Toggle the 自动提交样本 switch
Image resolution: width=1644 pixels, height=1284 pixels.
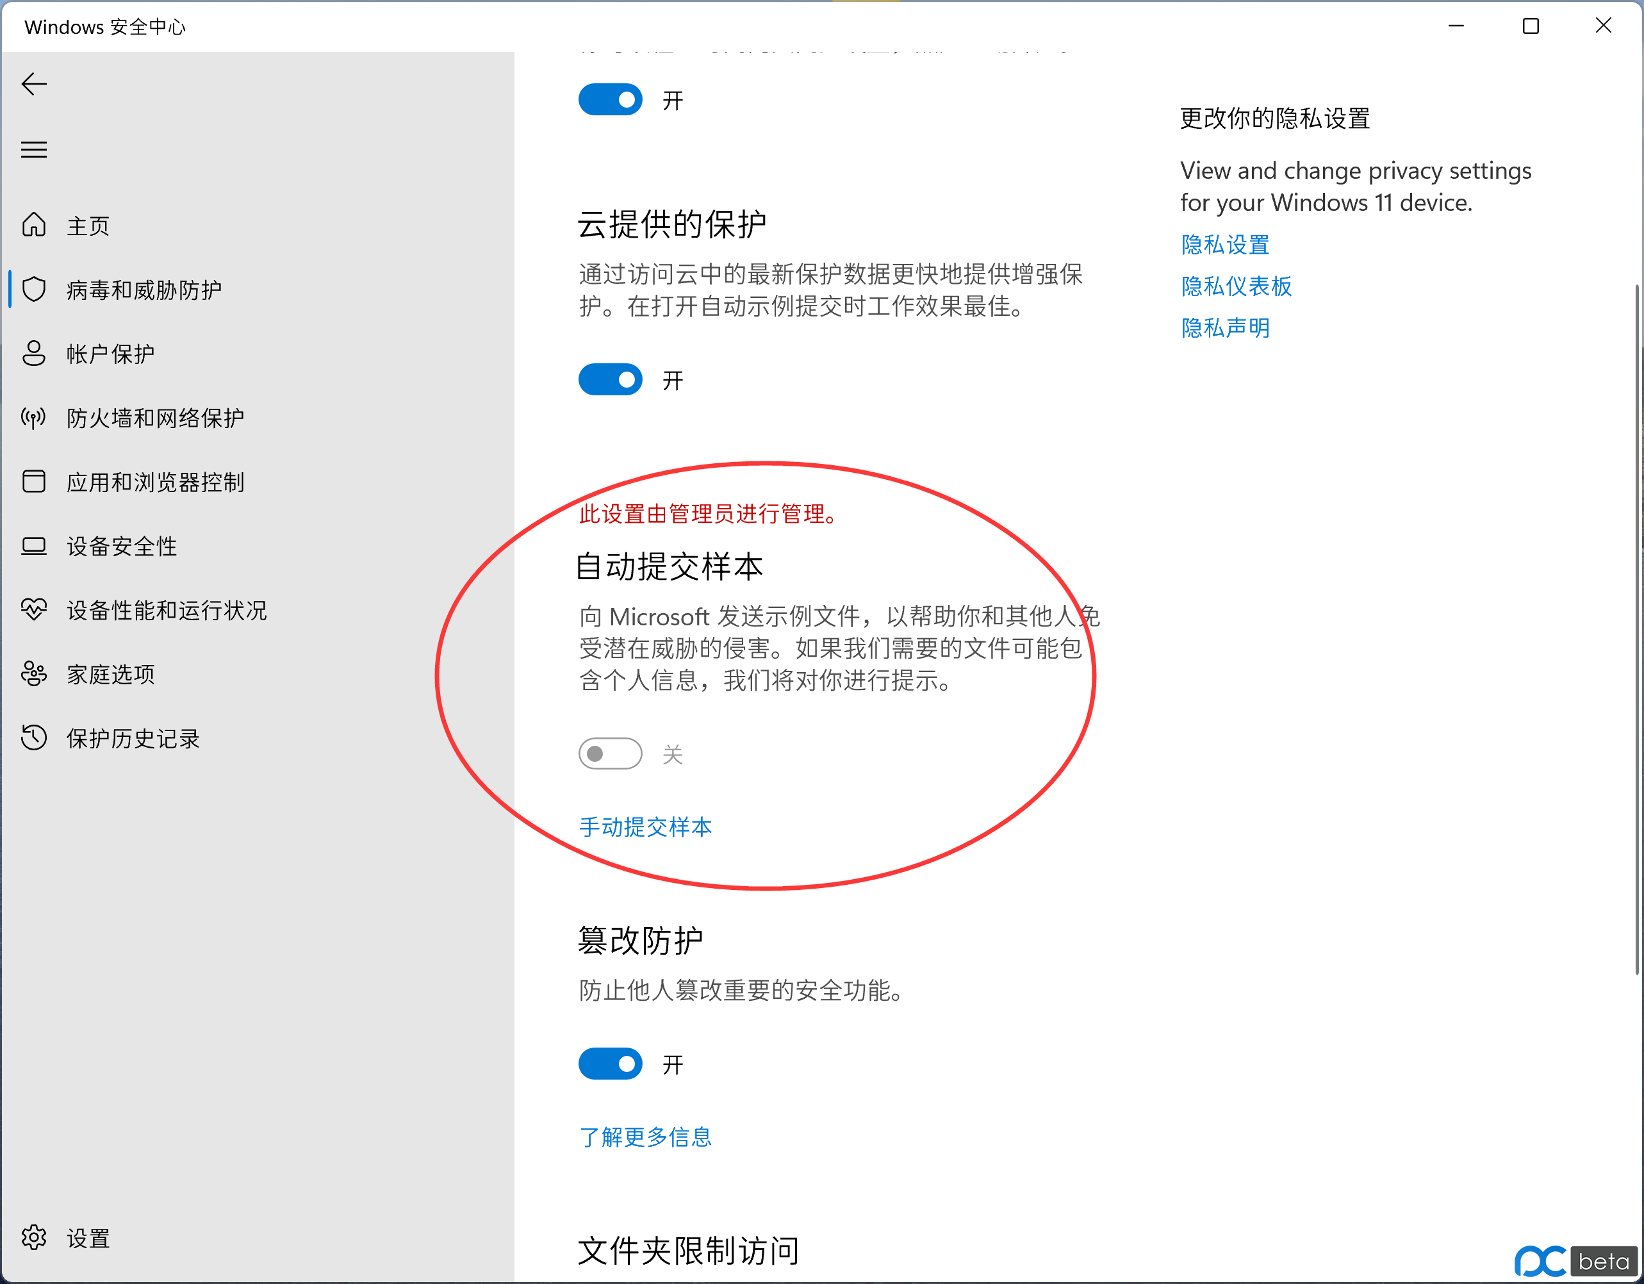[610, 753]
